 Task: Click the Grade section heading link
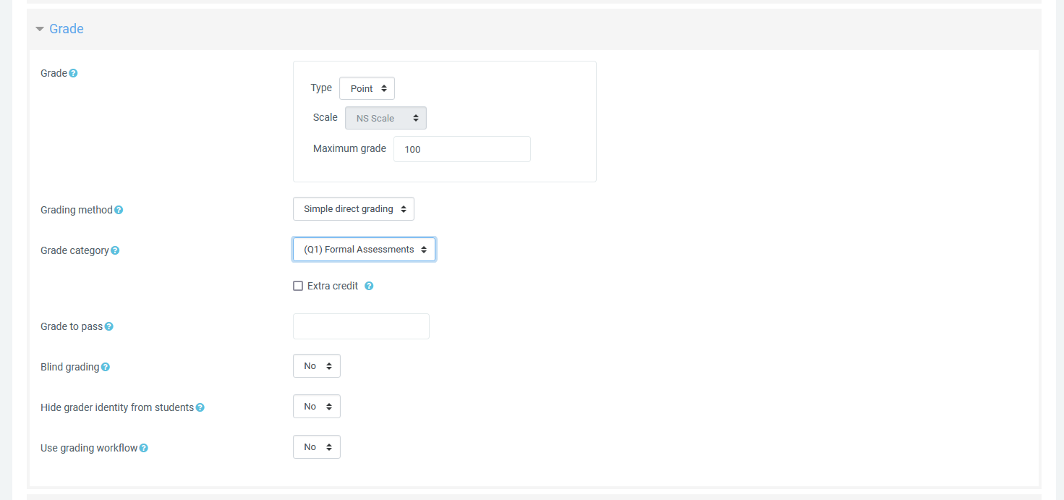click(x=67, y=29)
